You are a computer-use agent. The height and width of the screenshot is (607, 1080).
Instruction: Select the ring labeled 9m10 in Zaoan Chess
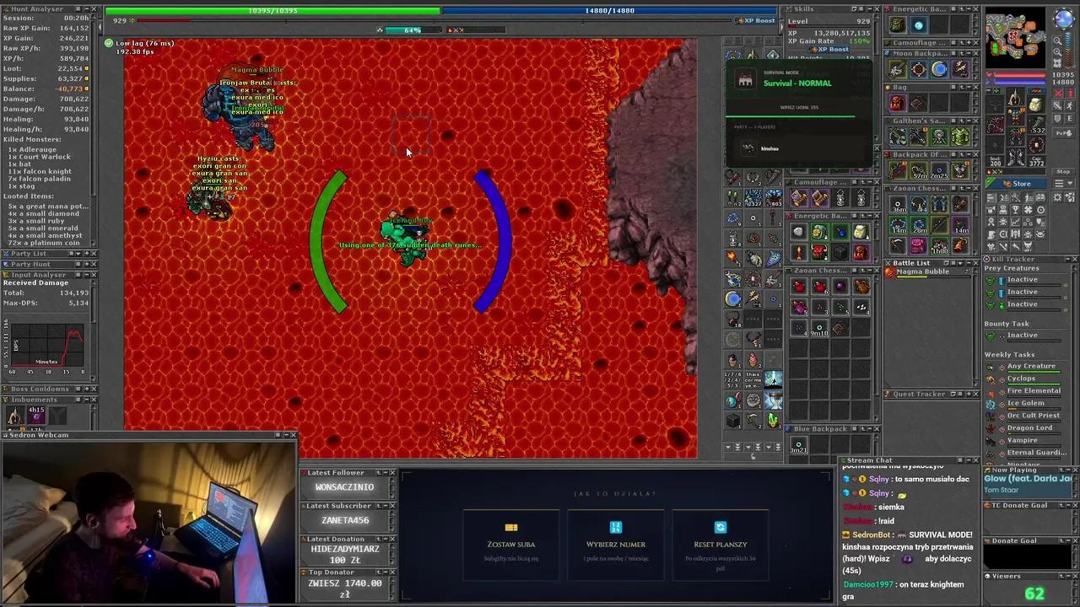[x=819, y=328]
